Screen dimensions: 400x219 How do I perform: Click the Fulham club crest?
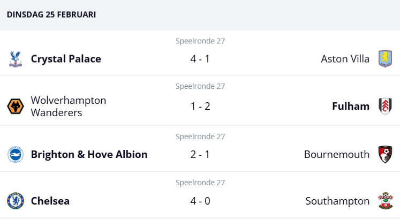385,106
